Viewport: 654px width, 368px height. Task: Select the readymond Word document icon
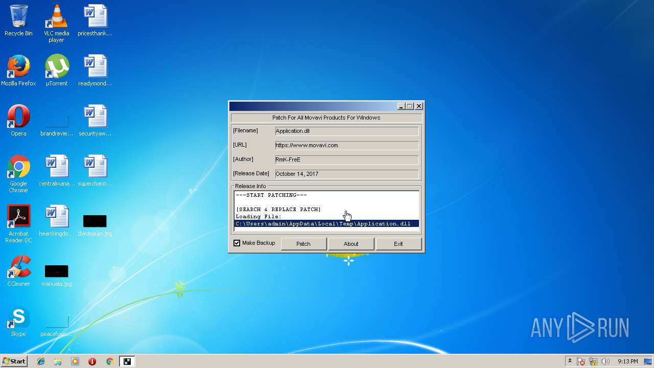pyautogui.click(x=95, y=71)
